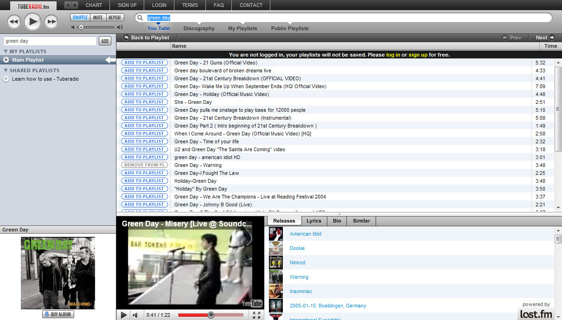The height and width of the screenshot is (320, 562).
Task: Click the gear icon beside Learn how to use
Action: click(x=6, y=79)
